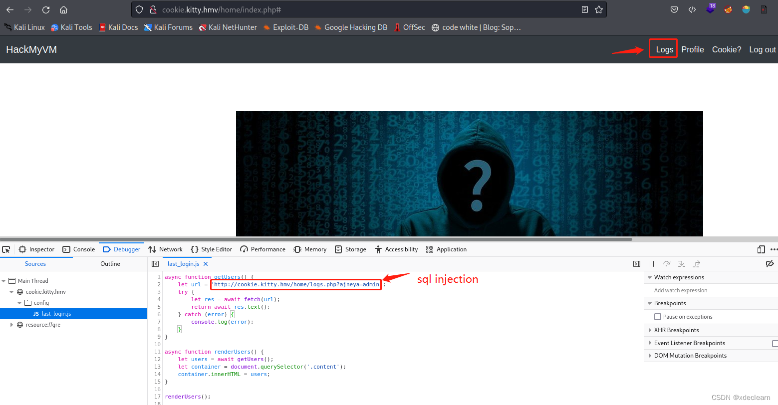Switch to the Outline sidebar tab

pyautogui.click(x=110, y=264)
